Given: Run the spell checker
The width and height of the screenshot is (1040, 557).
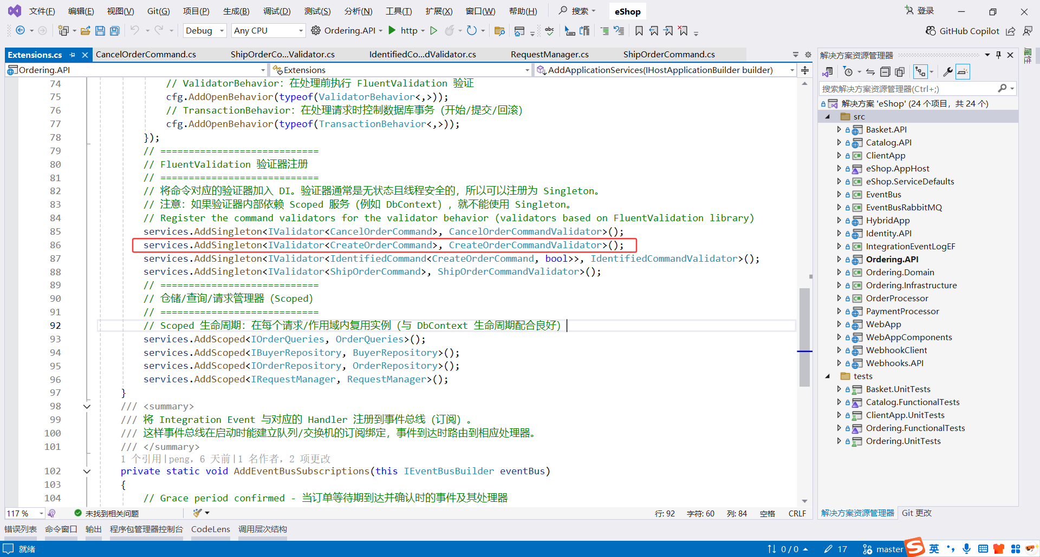Looking at the screenshot, I should tap(549, 31).
